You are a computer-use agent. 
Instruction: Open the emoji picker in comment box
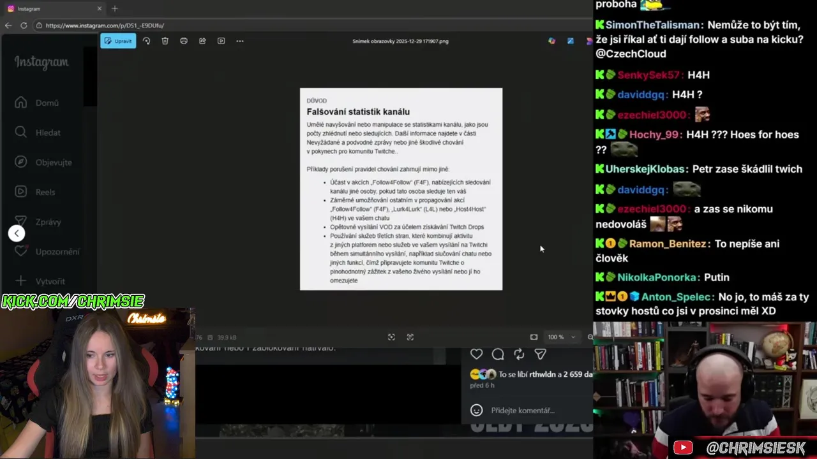476,411
